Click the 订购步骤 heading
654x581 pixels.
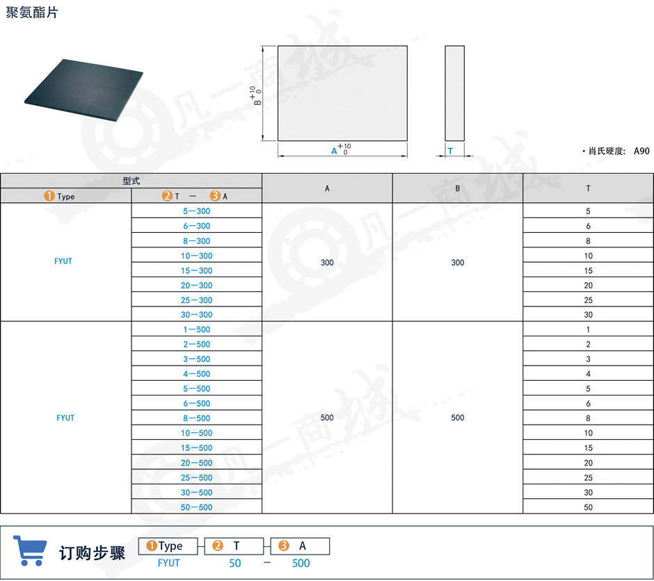(x=92, y=553)
